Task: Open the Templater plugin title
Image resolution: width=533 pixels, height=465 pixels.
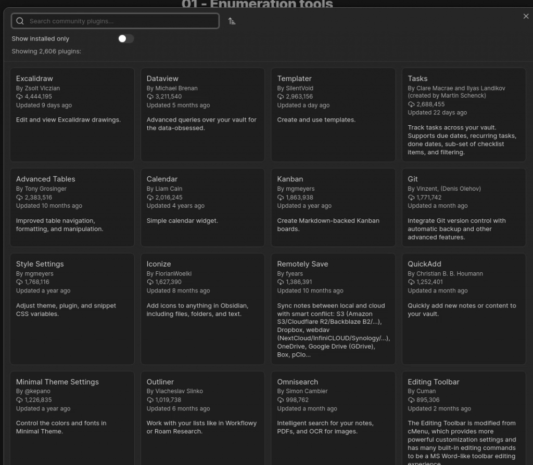Action: tap(295, 79)
